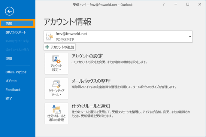The width and height of the screenshot is (206, 137).
Task: Choose 終了 to exit Outlook
Action: point(9,98)
